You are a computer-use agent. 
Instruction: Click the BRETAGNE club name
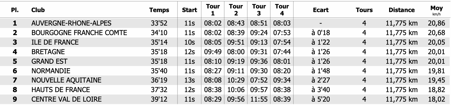pyautogui.click(x=48, y=52)
